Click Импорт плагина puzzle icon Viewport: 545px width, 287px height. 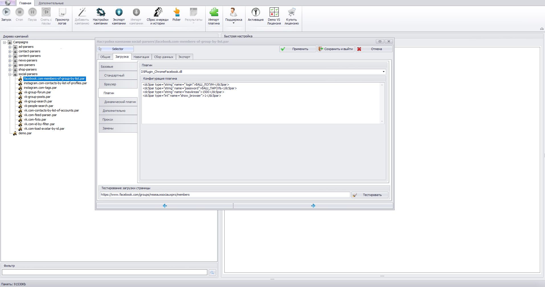(x=214, y=12)
